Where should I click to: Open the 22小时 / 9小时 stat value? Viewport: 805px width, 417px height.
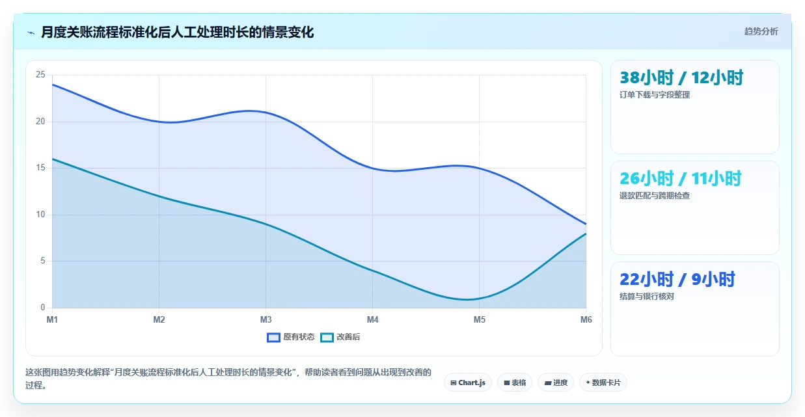coord(677,279)
